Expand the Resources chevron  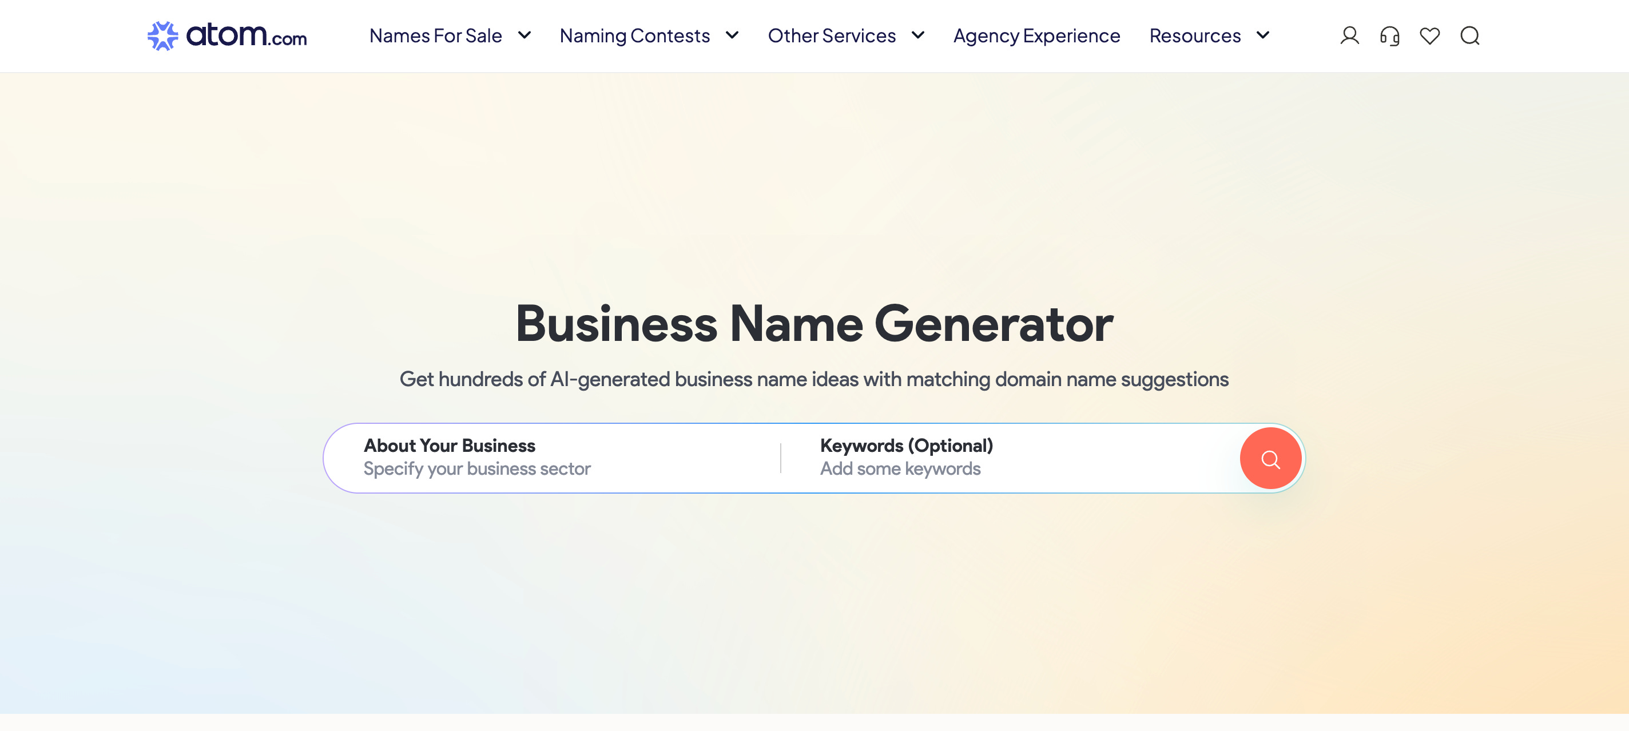(1263, 35)
